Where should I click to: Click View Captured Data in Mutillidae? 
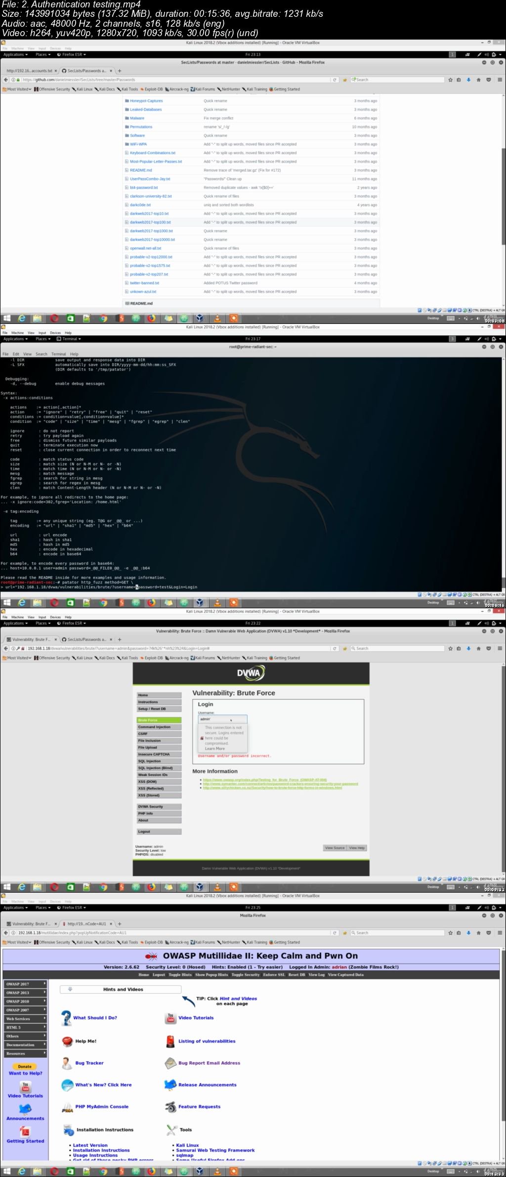coord(345,975)
